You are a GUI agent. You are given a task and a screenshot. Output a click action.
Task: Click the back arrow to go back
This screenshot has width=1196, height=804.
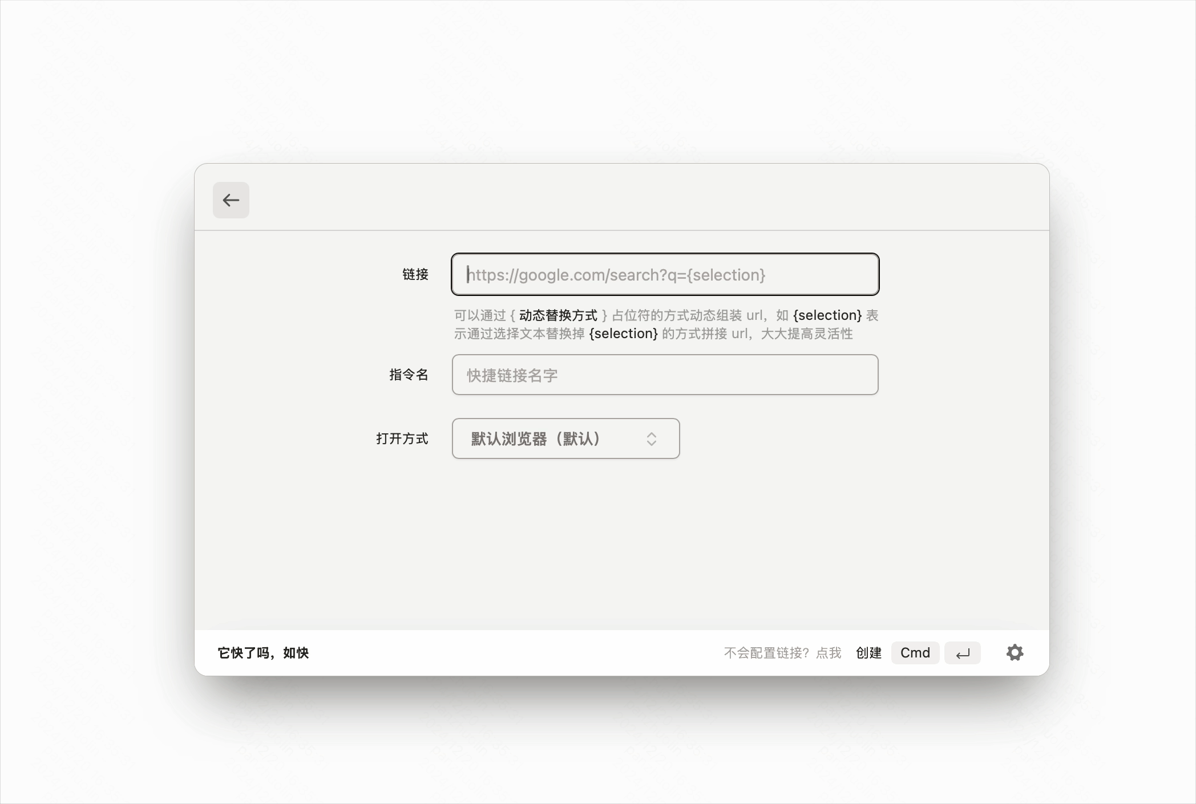tap(231, 200)
